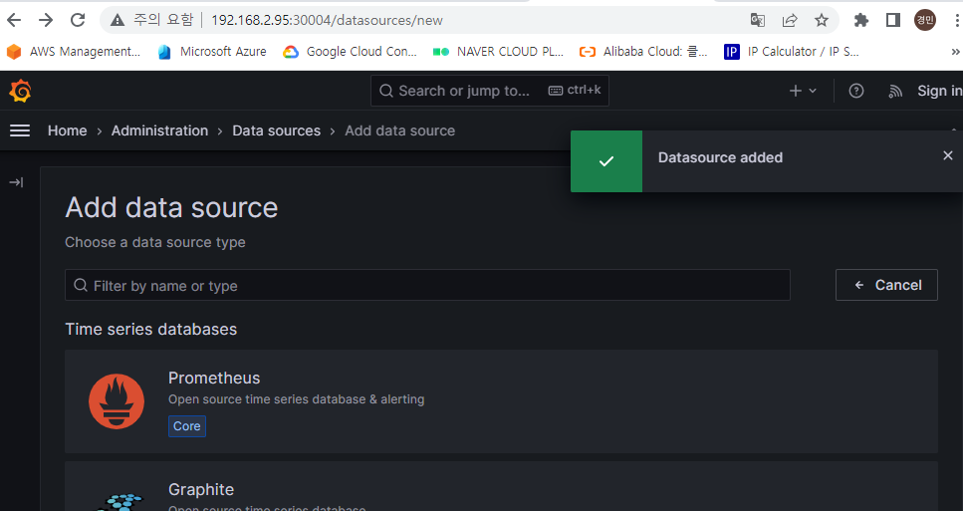Go back with browser back arrow
Viewport: 963px width, 511px height.
(x=14, y=20)
